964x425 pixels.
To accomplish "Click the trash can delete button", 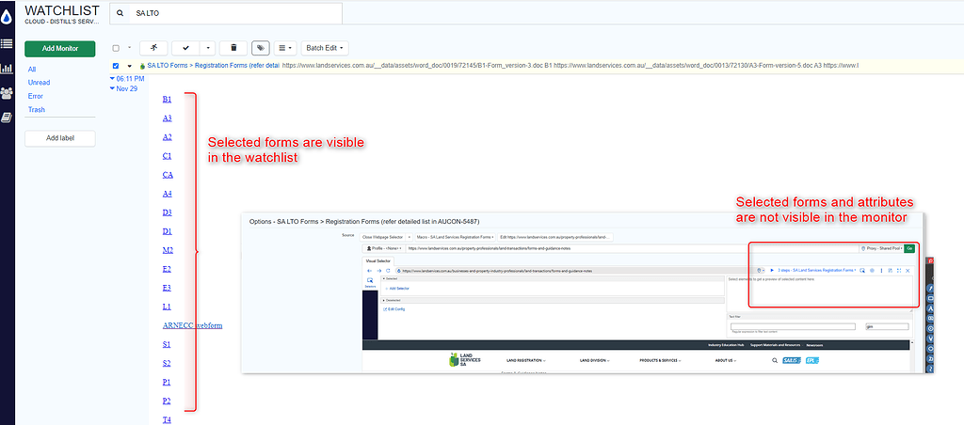I will click(233, 48).
